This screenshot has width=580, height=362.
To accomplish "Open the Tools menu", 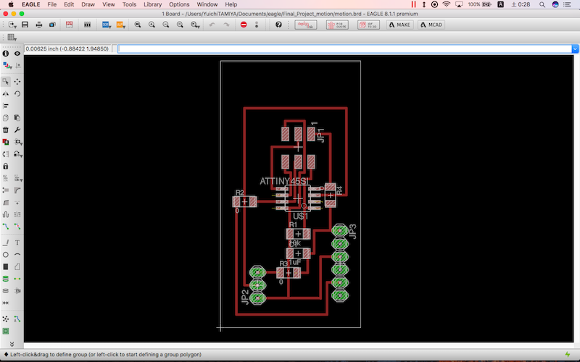I will [x=130, y=4].
